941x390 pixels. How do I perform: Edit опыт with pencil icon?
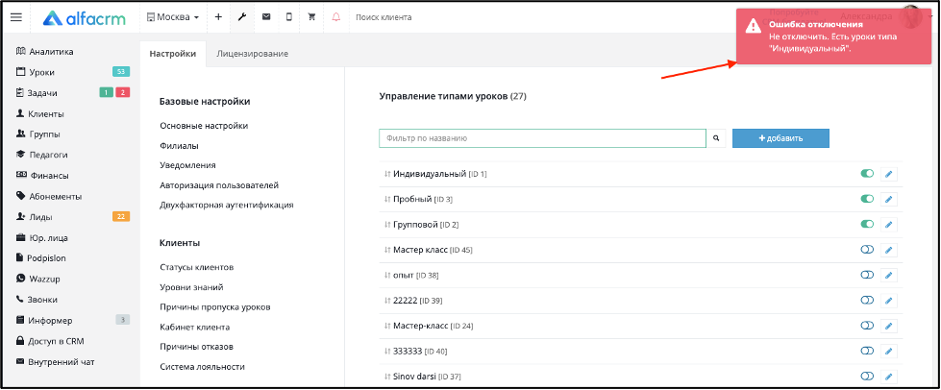click(889, 275)
